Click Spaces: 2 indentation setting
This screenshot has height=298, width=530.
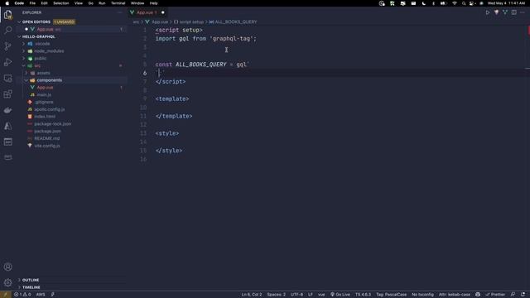pyautogui.click(x=276, y=295)
